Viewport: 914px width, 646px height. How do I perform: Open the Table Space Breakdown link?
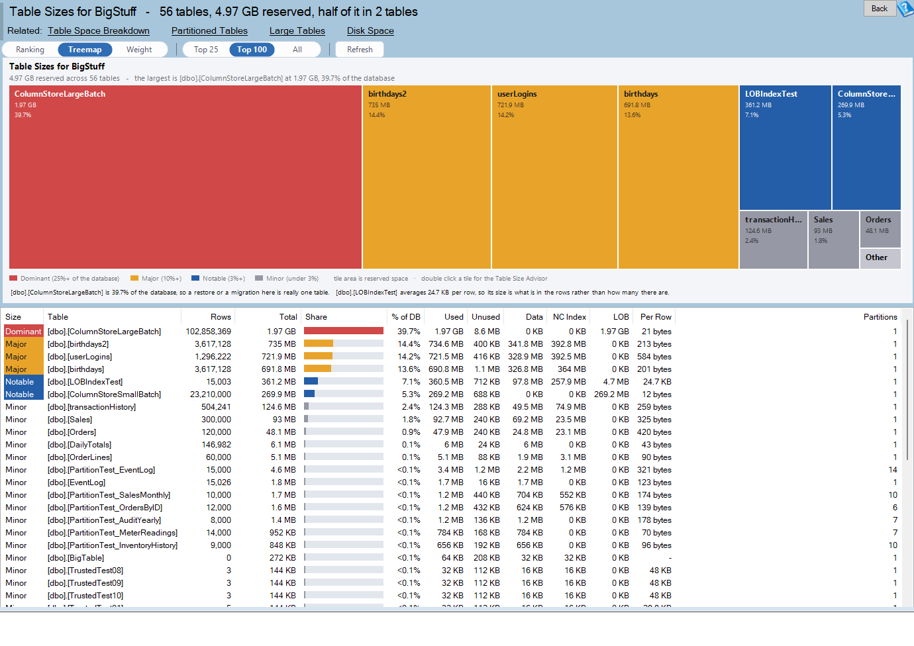tap(99, 30)
